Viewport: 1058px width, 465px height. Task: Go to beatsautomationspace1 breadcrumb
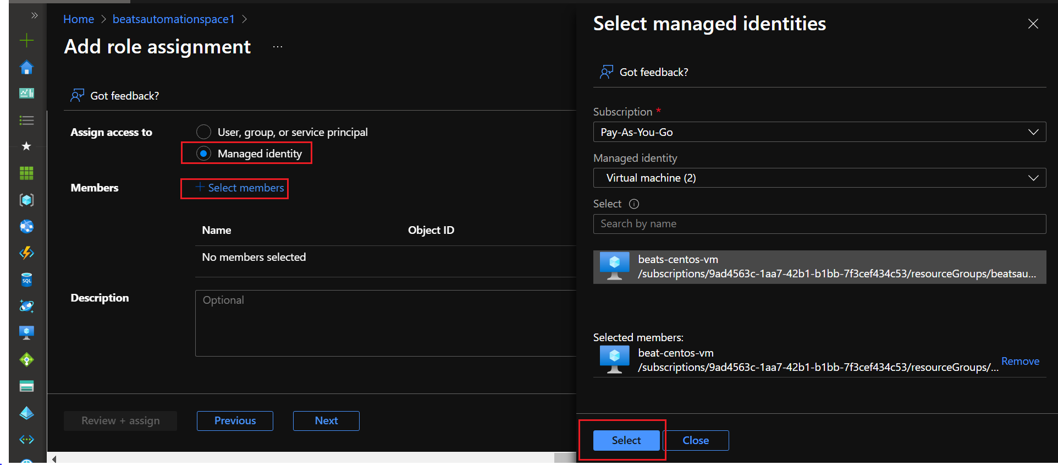tap(173, 19)
